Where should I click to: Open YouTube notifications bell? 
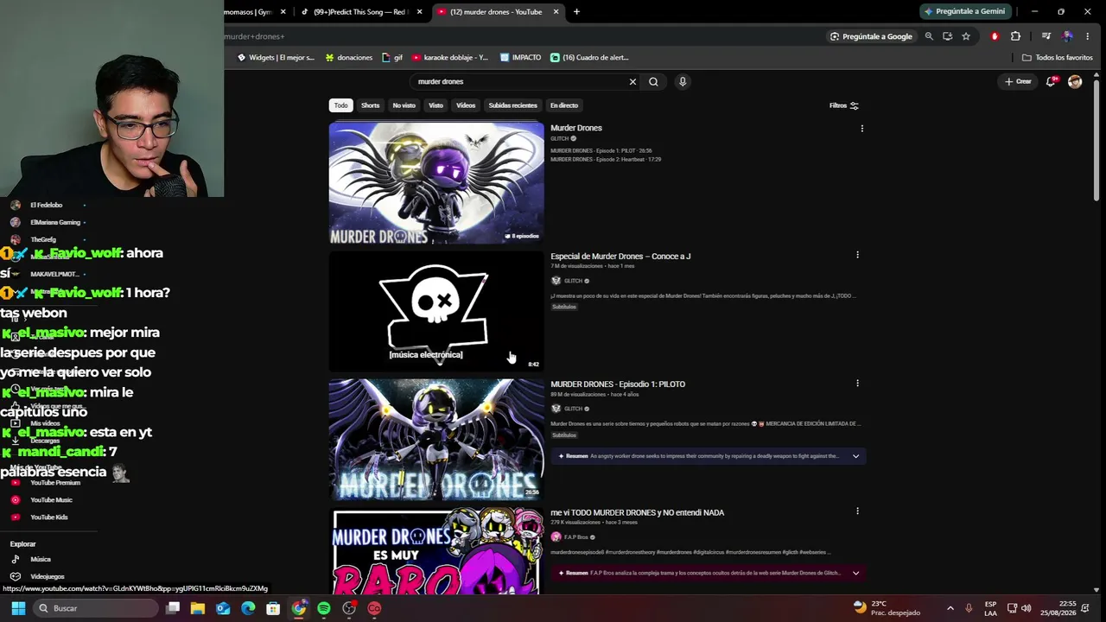pyautogui.click(x=1052, y=81)
